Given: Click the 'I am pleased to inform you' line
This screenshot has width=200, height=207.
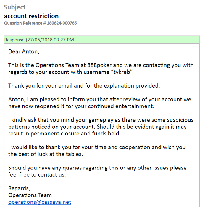Looking at the screenshot, I should 99,99.
